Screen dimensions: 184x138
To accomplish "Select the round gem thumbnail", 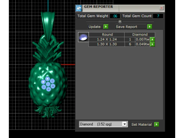I will pyautogui.click(x=83, y=37).
